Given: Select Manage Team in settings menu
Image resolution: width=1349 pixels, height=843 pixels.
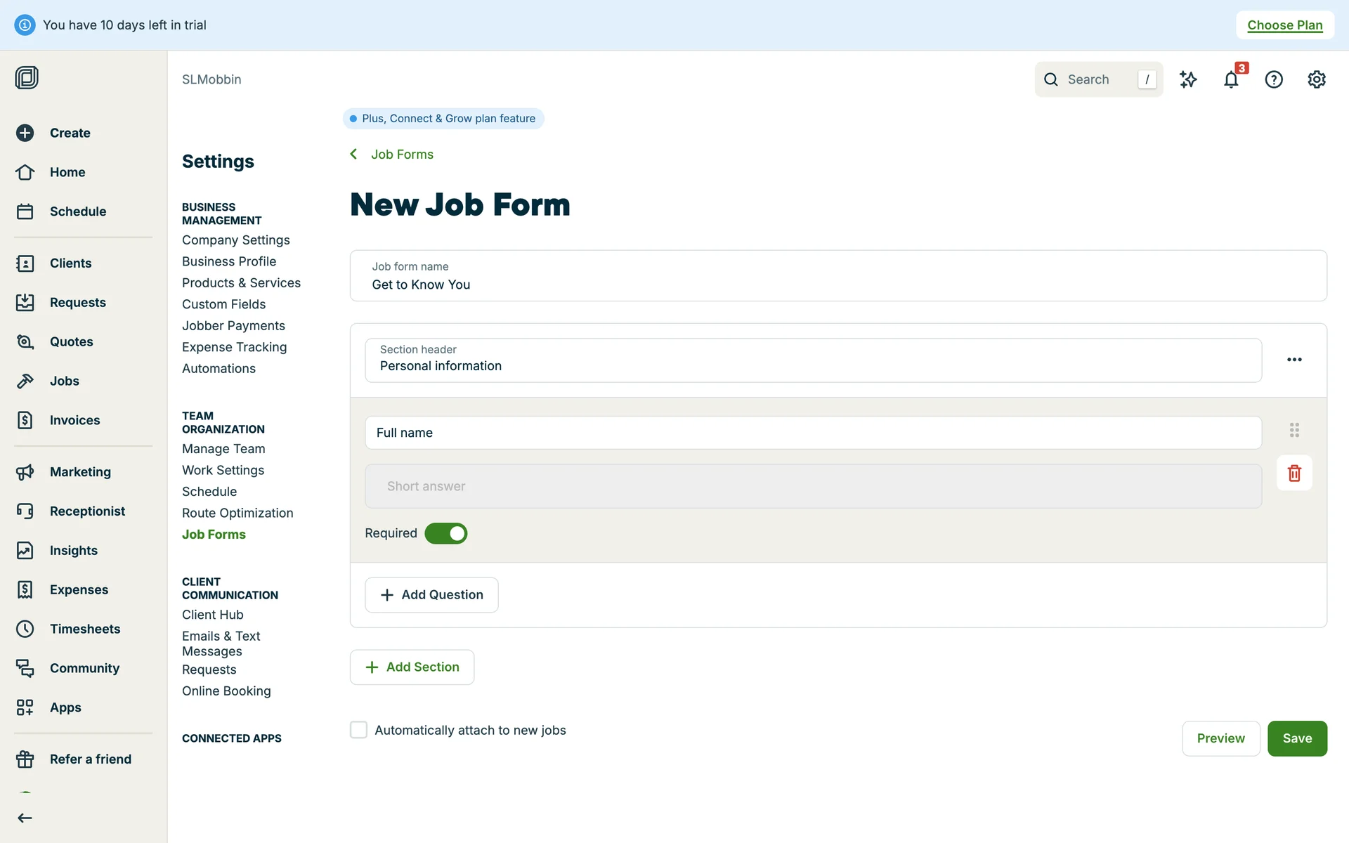Looking at the screenshot, I should pyautogui.click(x=223, y=449).
